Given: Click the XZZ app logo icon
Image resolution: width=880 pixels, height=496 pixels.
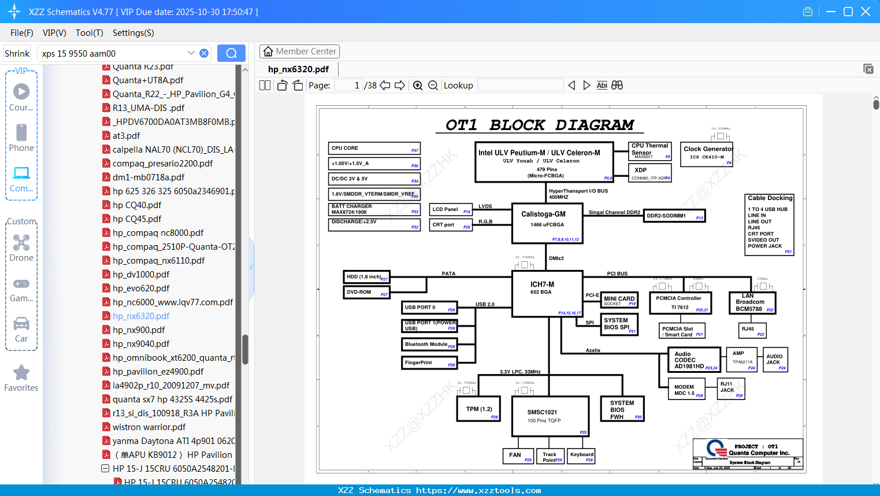Looking at the screenshot, I should pos(14,12).
